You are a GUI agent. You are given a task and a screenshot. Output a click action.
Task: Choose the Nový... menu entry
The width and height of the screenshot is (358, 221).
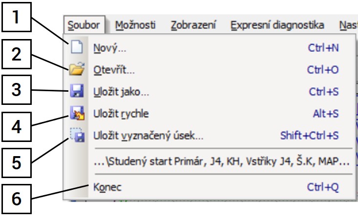(108, 48)
